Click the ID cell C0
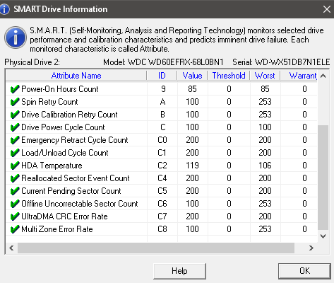Viewport: 334px width, 283px height. pyautogui.click(x=162, y=140)
